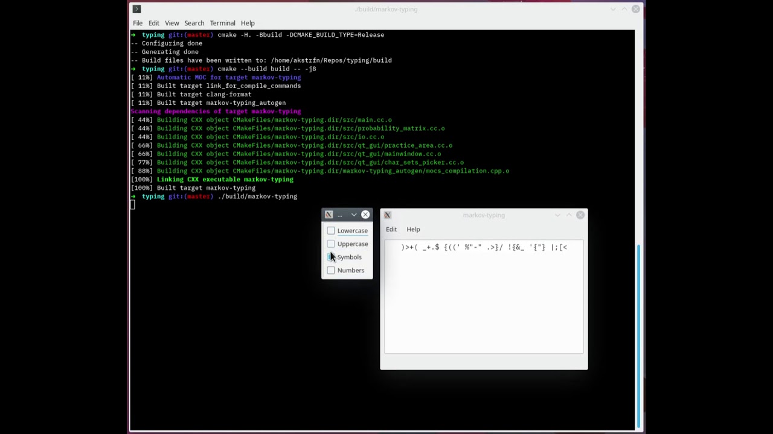The width and height of the screenshot is (773, 434).
Task: Open the Help menu in markov-typing
Action: tap(413, 229)
